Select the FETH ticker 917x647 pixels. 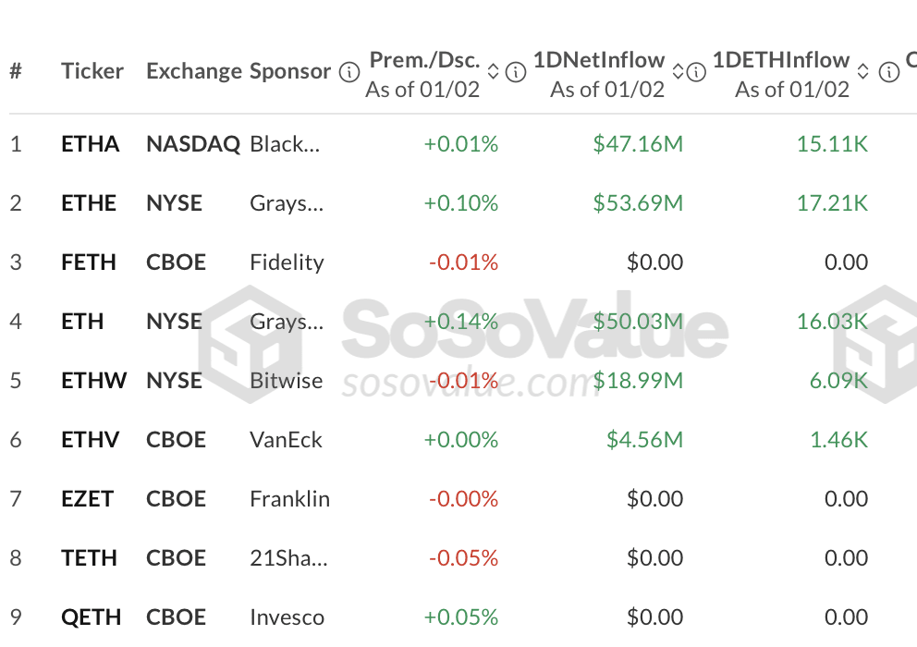[89, 262]
